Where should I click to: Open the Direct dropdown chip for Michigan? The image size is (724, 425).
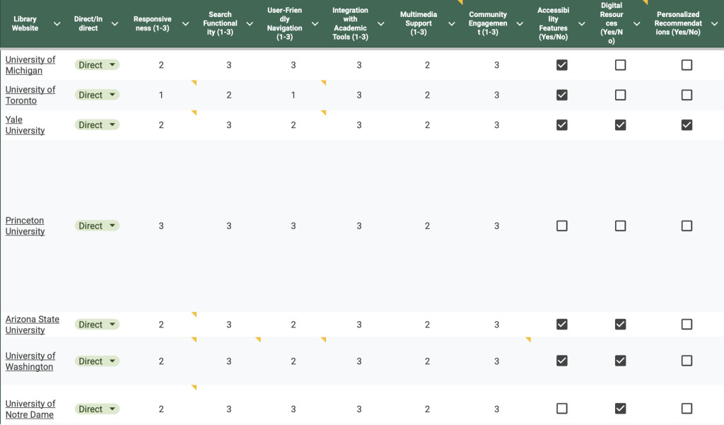[x=97, y=64]
